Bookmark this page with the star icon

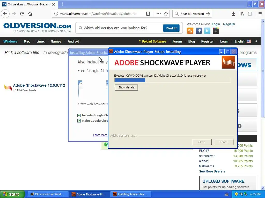click(166, 14)
